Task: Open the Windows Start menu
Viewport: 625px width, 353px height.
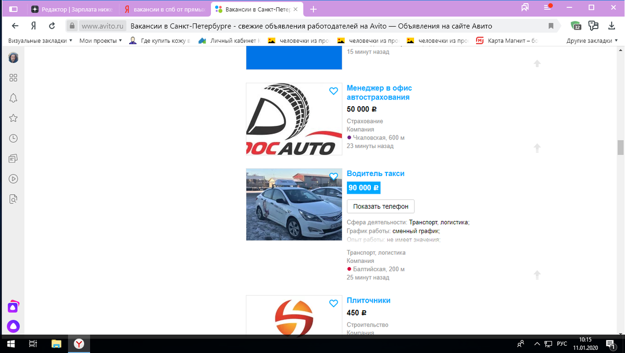Action: tap(11, 344)
